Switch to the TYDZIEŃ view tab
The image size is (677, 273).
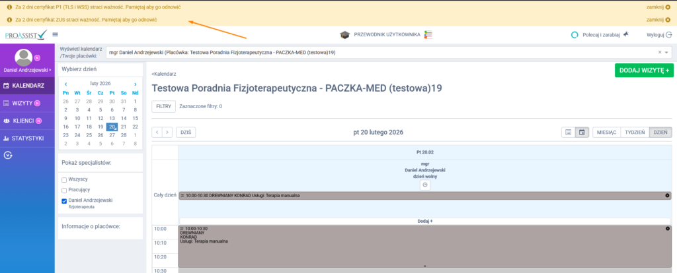pos(635,132)
